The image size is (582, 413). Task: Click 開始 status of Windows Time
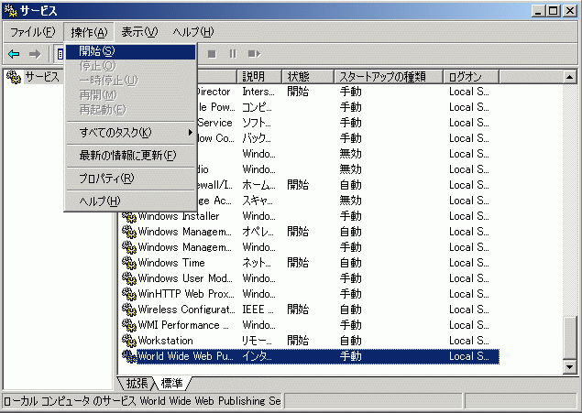pyautogui.click(x=298, y=263)
